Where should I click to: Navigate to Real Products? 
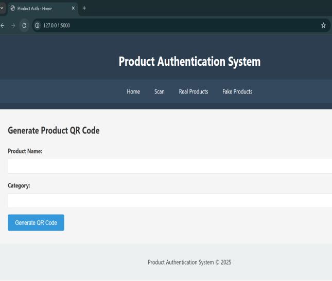point(194,91)
